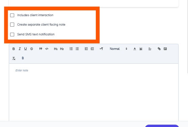Insert a blockquote
Screen dimensions: 188x127
[41, 49]
